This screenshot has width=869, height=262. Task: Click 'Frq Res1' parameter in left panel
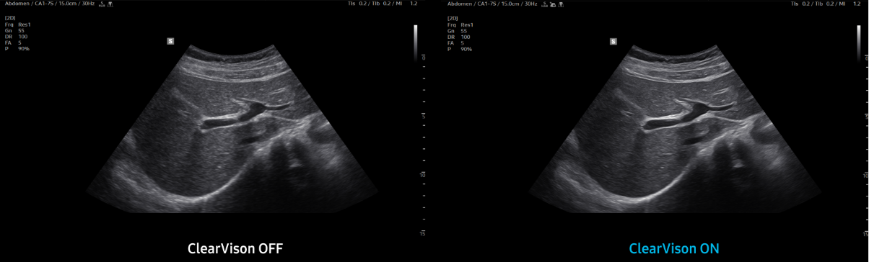[18, 24]
